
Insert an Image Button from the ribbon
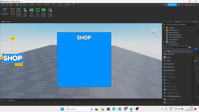tap(44, 12)
